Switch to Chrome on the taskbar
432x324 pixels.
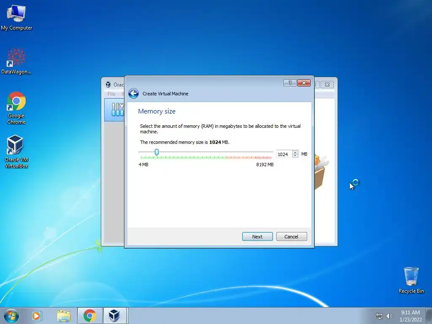point(90,316)
